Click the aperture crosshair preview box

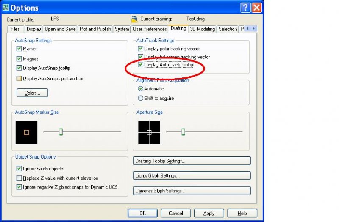(x=149, y=132)
